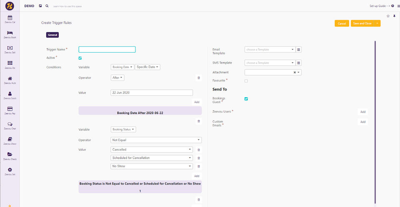This screenshot has width=400, height=207.
Task: Open Zeevou Pay card icon
Action: 10,109
